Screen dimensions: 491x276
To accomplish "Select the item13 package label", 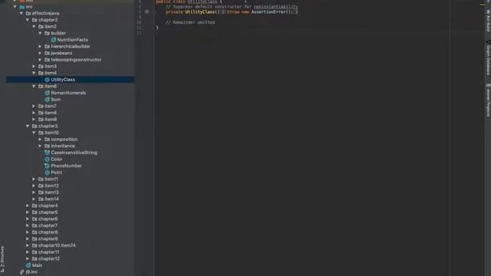I will (x=51, y=192).
